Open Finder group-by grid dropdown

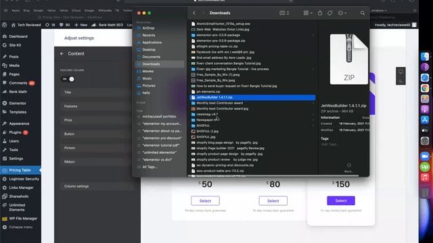308,13
